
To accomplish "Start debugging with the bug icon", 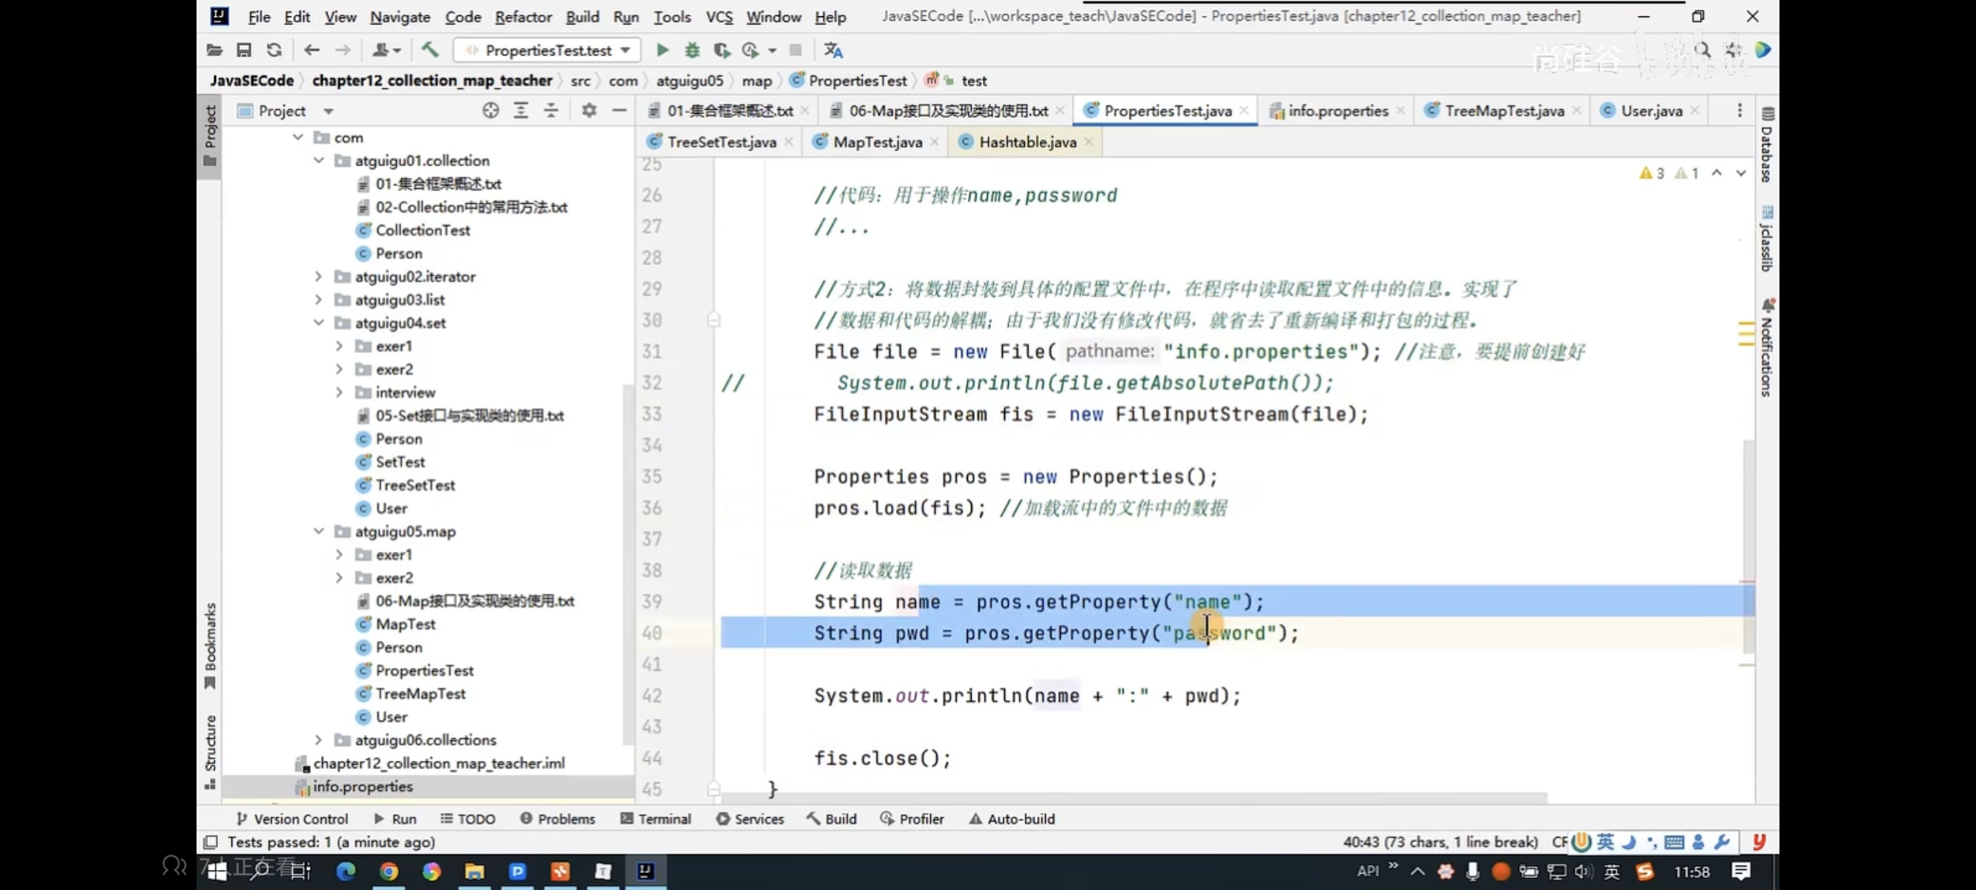I will click(692, 50).
